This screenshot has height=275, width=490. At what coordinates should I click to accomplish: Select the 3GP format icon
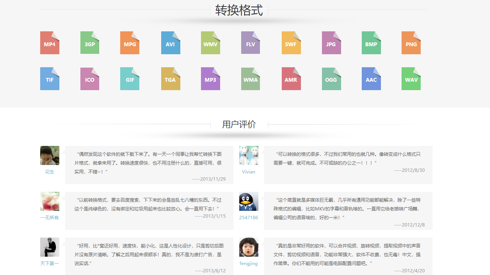[x=90, y=43]
